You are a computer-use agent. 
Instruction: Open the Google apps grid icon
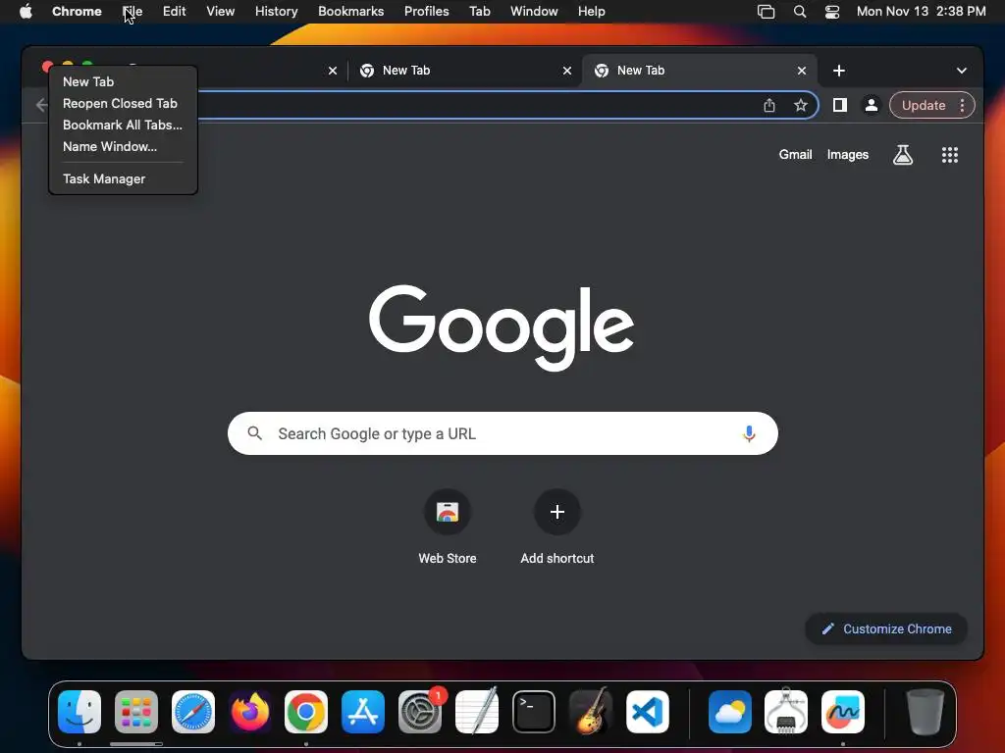pyautogui.click(x=949, y=154)
